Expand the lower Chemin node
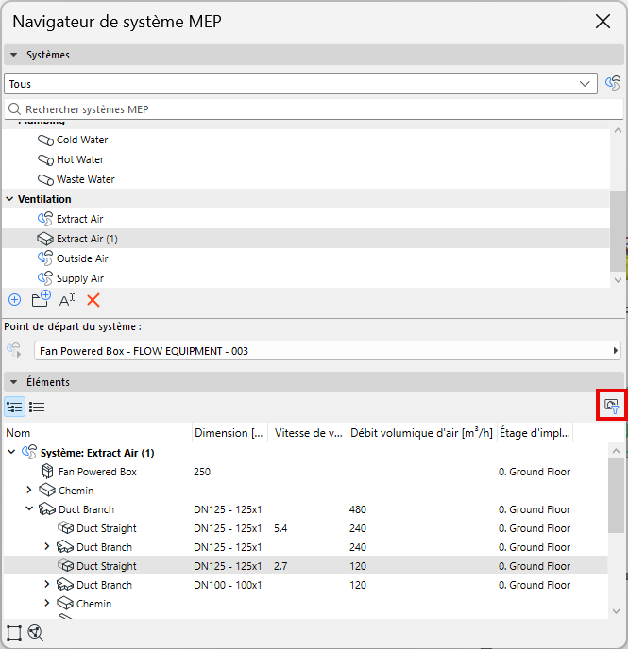The height and width of the screenshot is (649, 628). pyautogui.click(x=47, y=604)
